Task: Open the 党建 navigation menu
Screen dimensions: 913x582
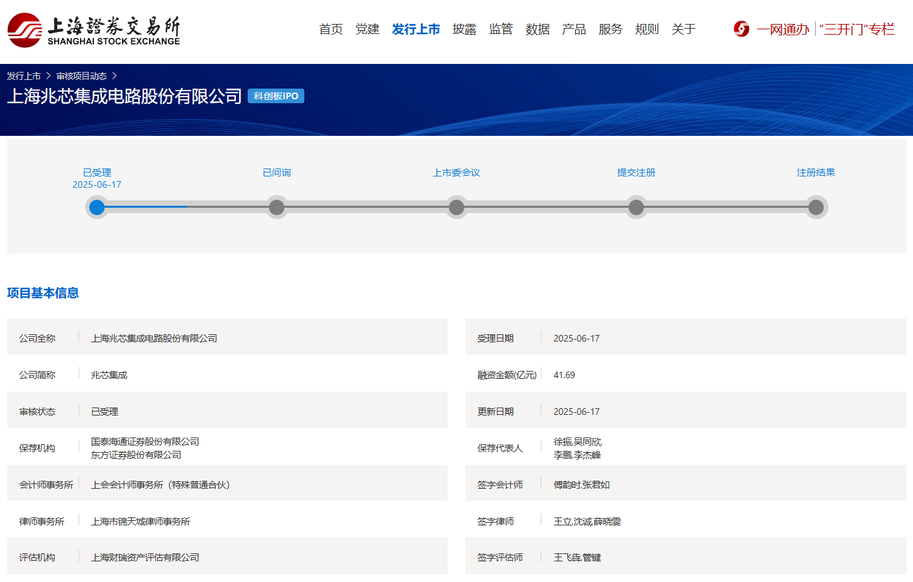Action: 367,29
